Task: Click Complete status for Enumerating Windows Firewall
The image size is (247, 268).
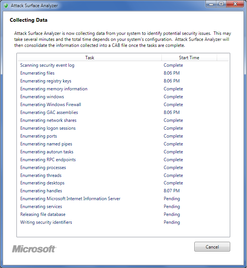Action: 173,105
